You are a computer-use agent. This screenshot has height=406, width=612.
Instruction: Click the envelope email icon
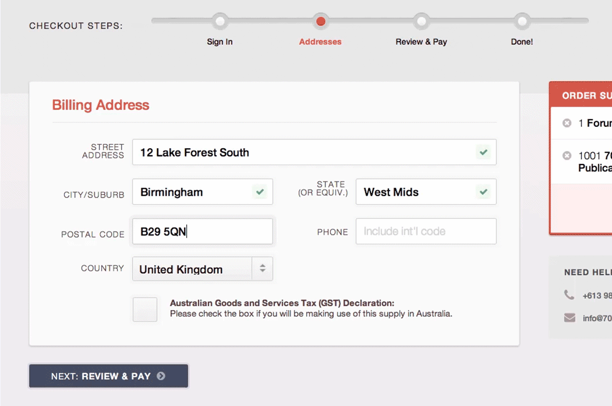pos(569,318)
